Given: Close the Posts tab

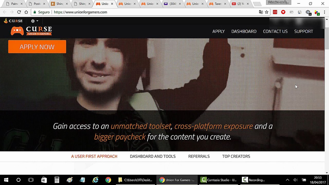Looking at the screenshot, I should click(x=44, y=4).
